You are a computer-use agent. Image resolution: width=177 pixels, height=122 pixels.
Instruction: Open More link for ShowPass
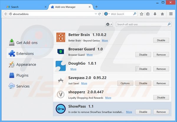(x=129, y=112)
